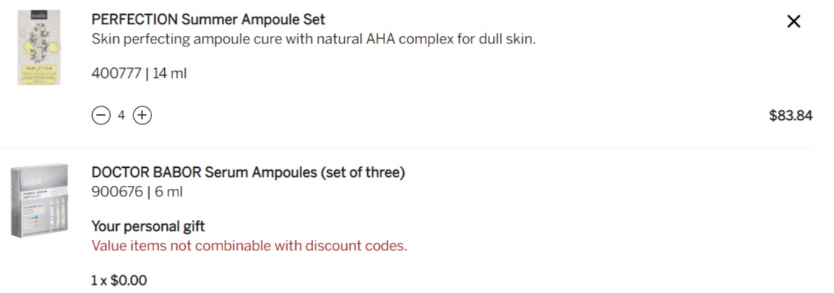Image resolution: width=834 pixels, height=293 pixels.
Task: Click the PERFECTION Summer Ampoule Set title
Action: coord(208,19)
